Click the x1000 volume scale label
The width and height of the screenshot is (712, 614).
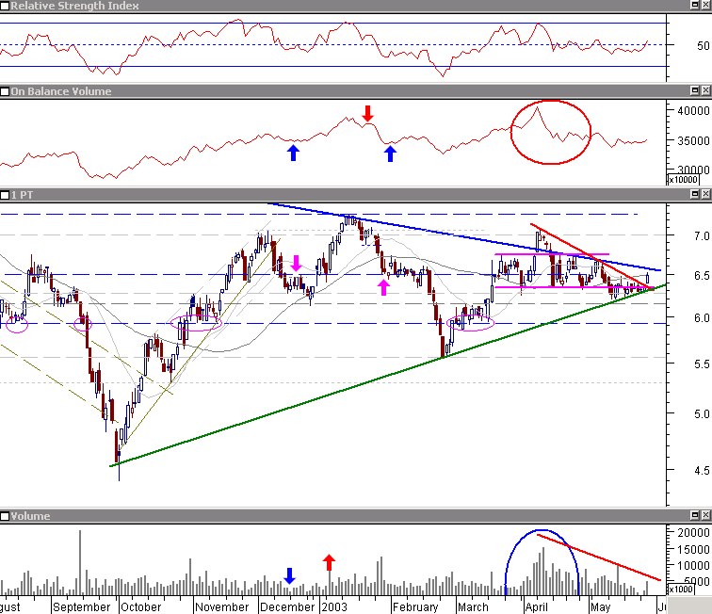tap(681, 589)
